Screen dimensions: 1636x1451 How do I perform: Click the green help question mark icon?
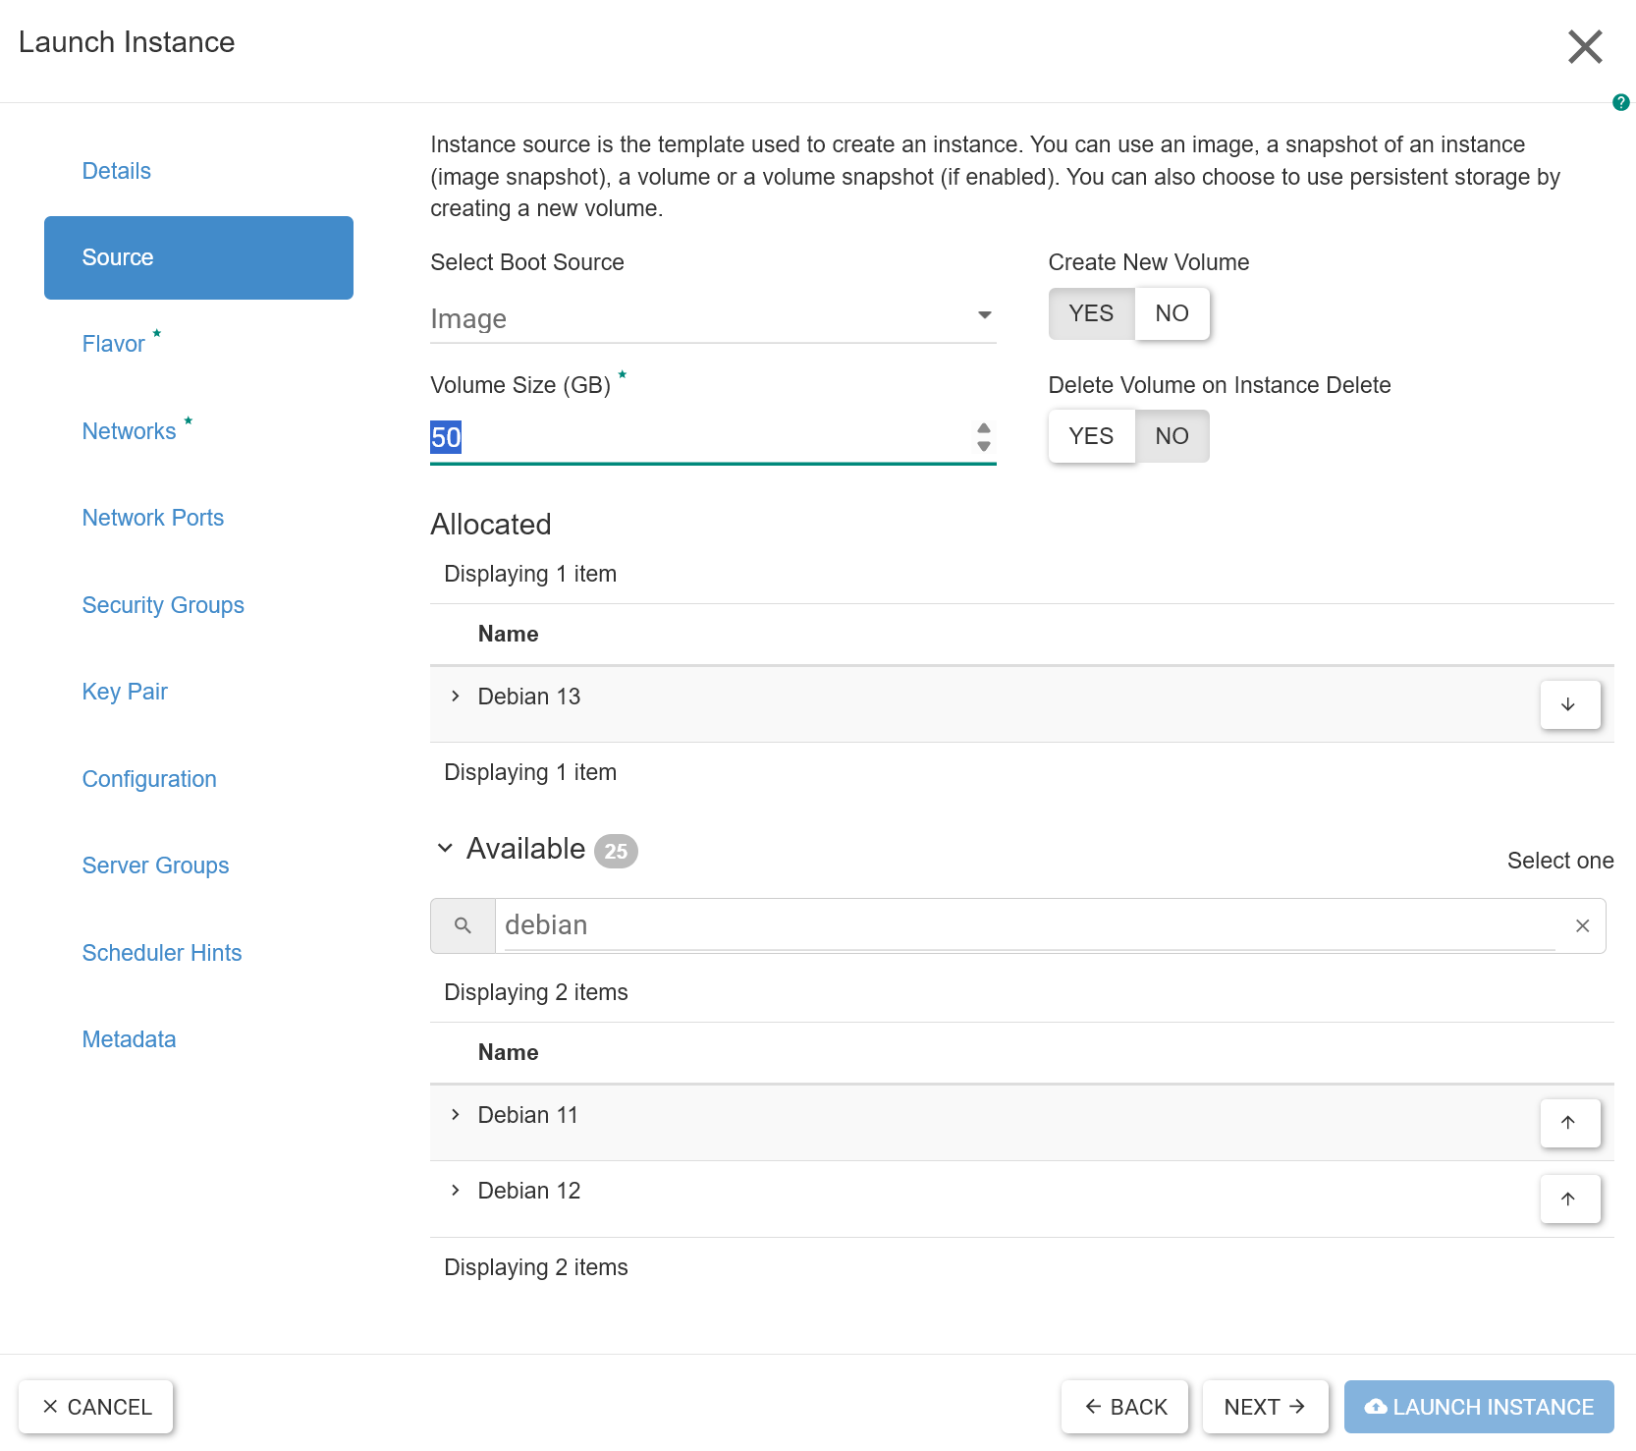point(1620,102)
